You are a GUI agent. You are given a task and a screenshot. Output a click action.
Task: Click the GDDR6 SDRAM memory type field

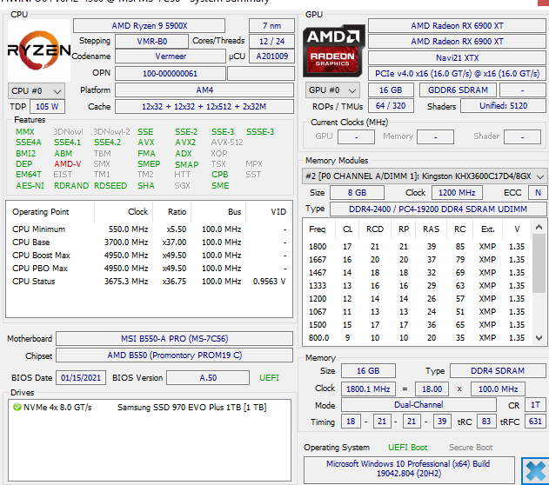click(x=458, y=90)
